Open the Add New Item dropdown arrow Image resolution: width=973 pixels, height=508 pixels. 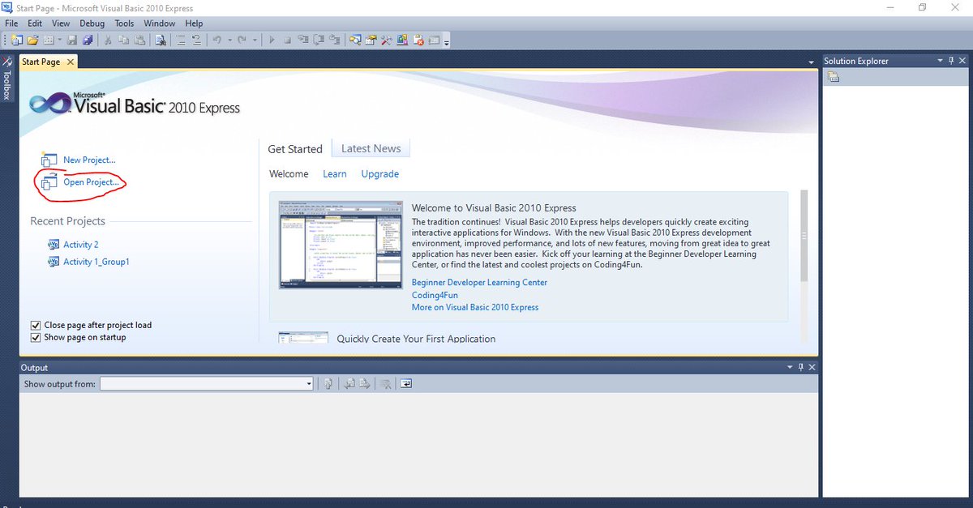[x=59, y=40]
